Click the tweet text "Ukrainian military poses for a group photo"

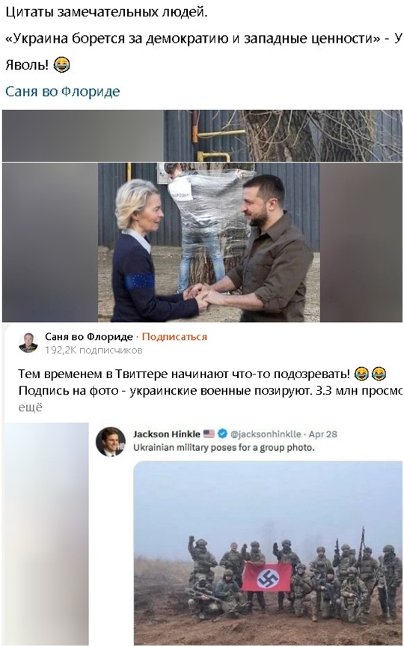point(224,447)
